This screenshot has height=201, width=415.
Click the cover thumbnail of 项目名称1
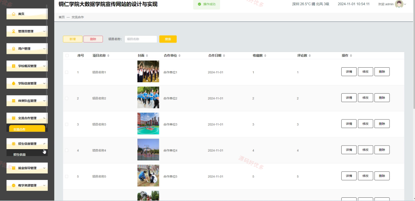click(148, 71)
